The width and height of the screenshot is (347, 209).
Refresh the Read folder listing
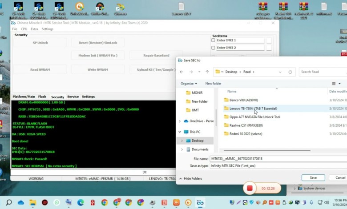[x=290, y=72]
